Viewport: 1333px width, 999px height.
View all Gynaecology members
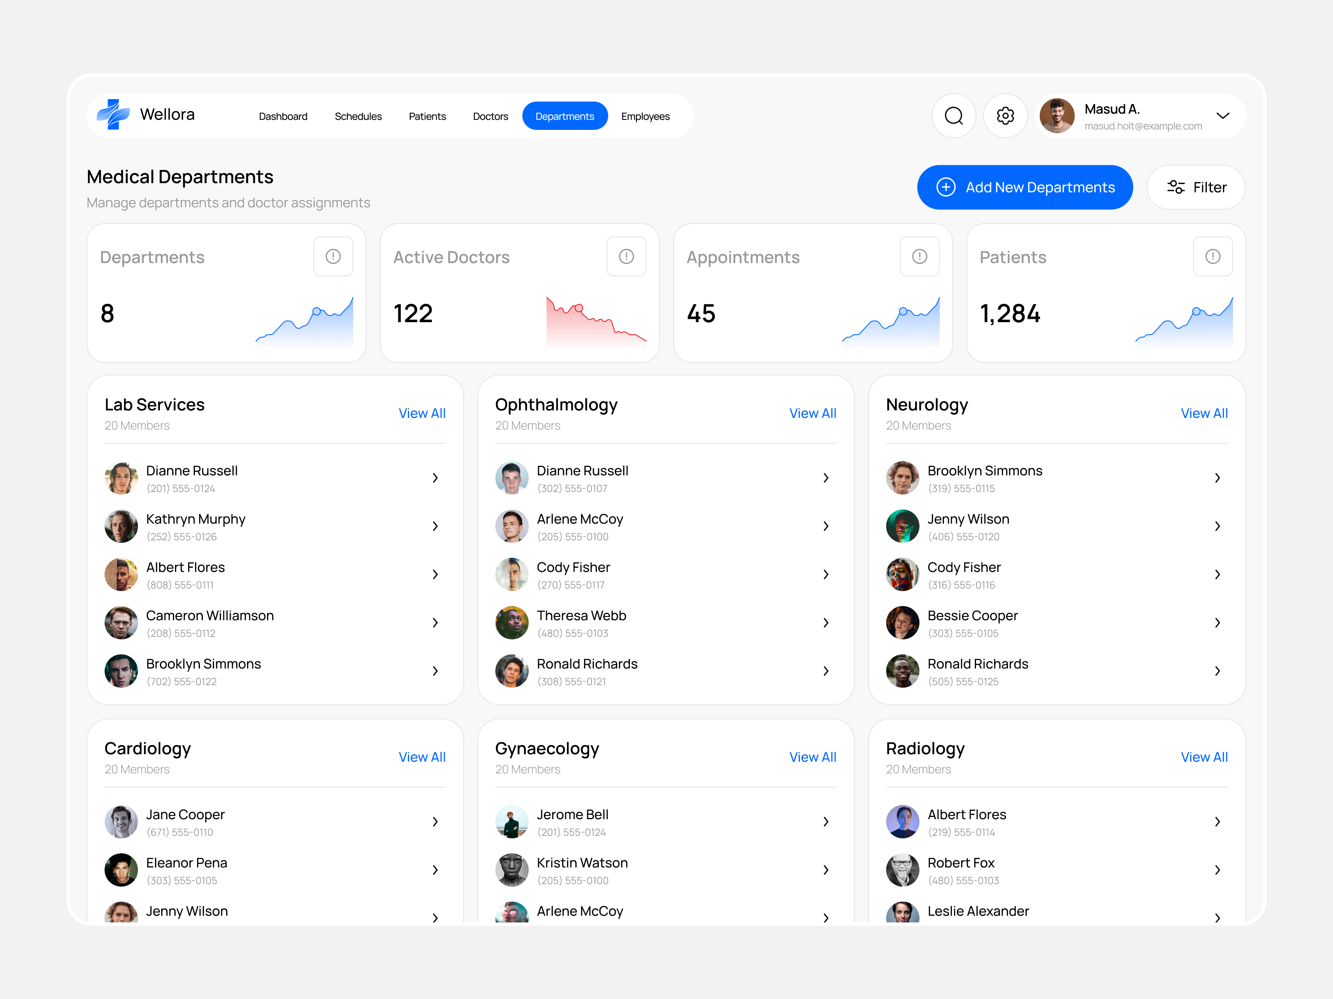(812, 757)
